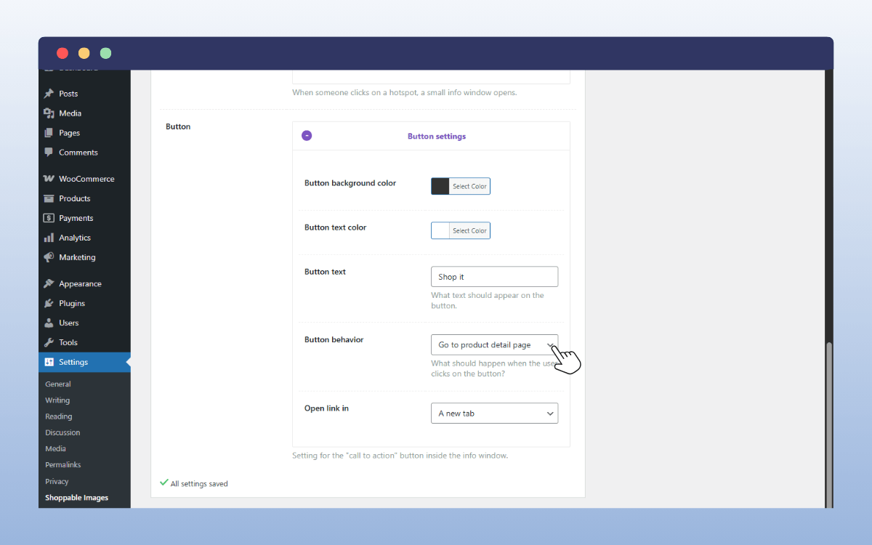872x545 pixels.
Task: Go to Permalinks settings submenu
Action: click(63, 464)
